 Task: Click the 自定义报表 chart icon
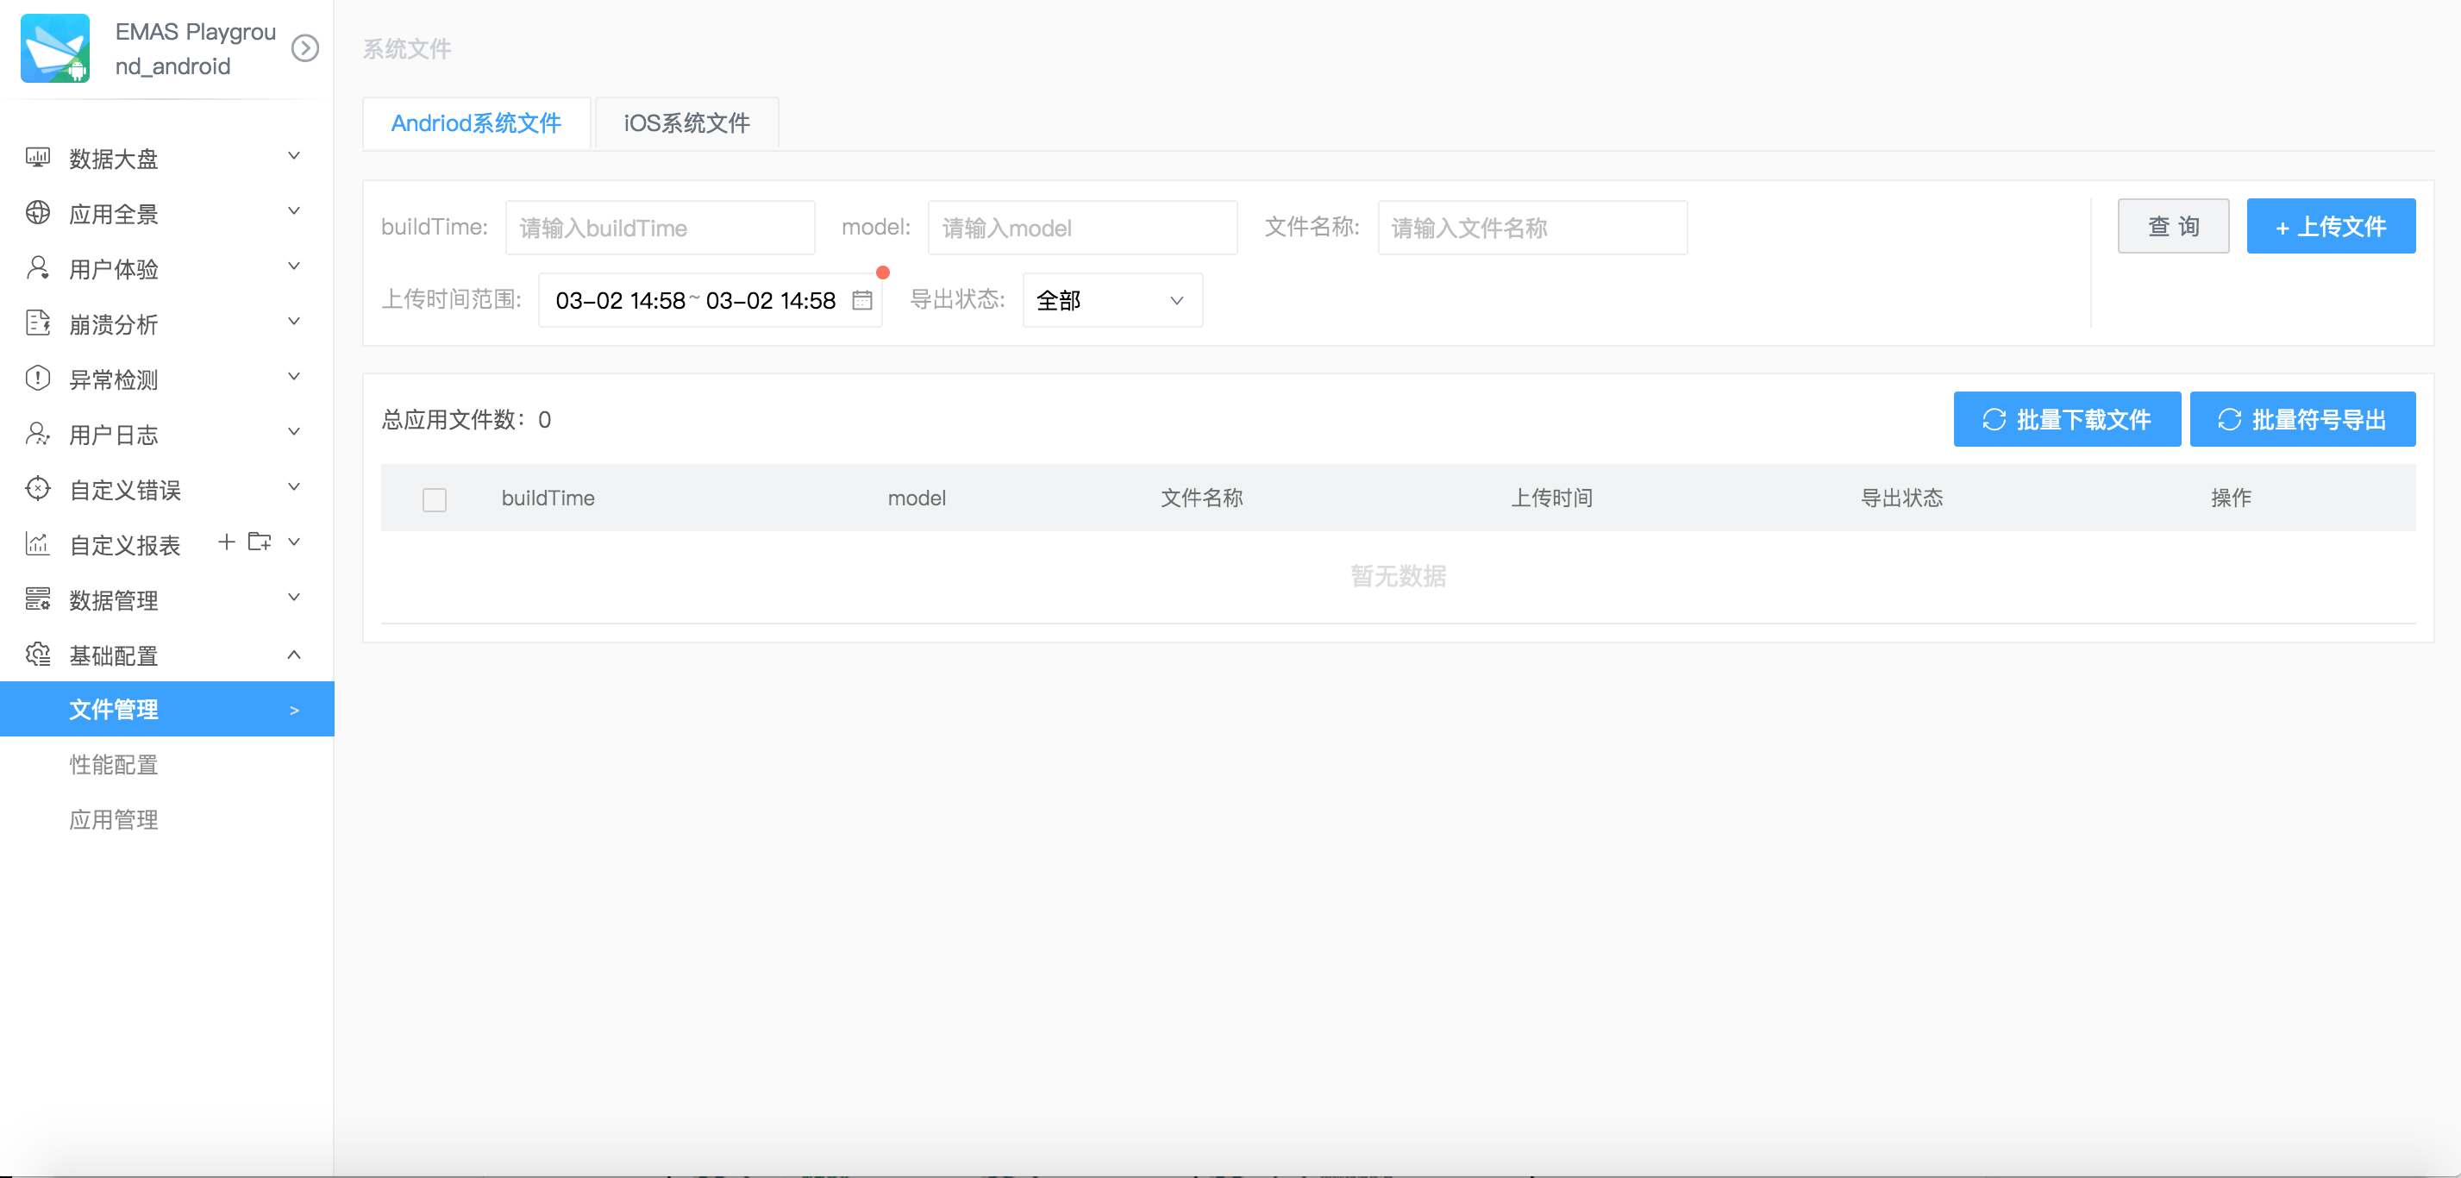(x=37, y=543)
